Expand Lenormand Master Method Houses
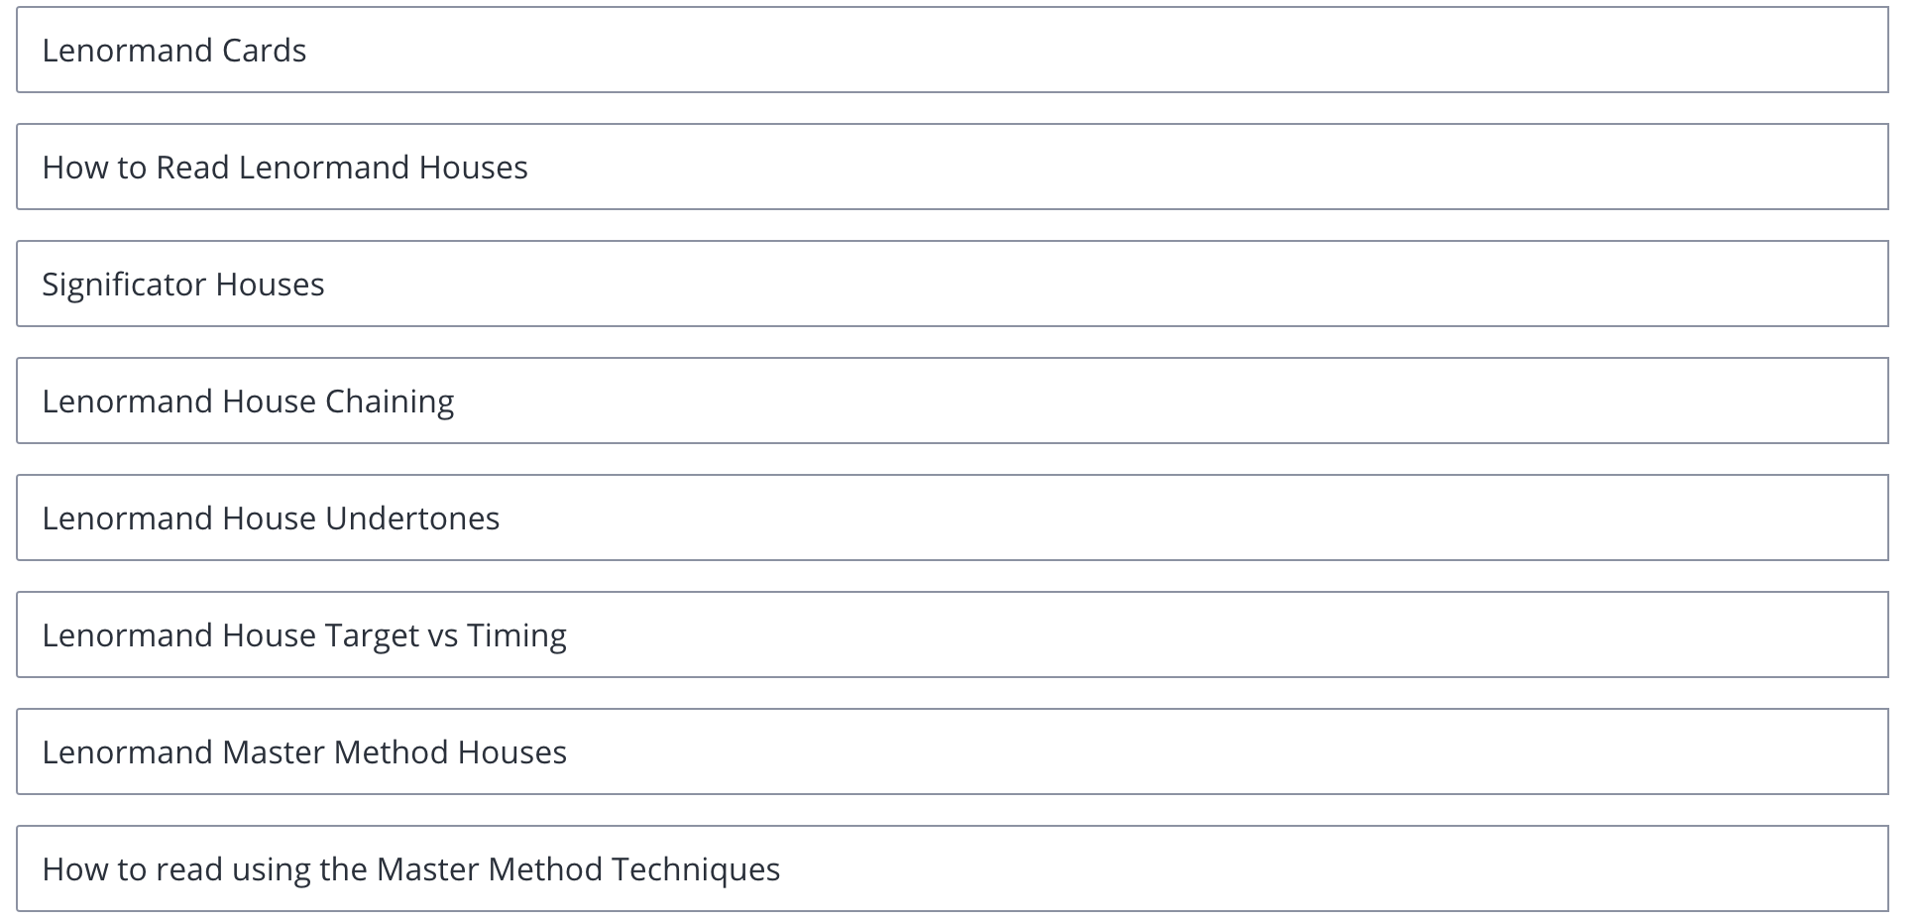This screenshot has width=1921, height=922. point(953,751)
